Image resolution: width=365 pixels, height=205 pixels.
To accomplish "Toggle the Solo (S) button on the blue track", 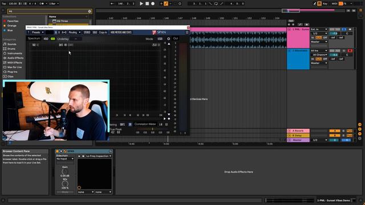I will tap(344, 51).
